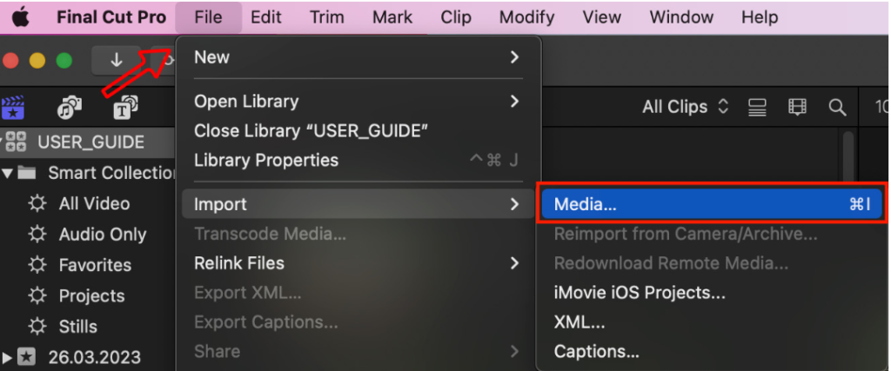Open the Edit menu
This screenshot has height=371, width=891.
pos(266,17)
